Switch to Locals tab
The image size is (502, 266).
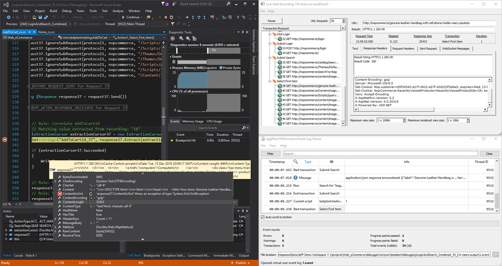click(18, 255)
